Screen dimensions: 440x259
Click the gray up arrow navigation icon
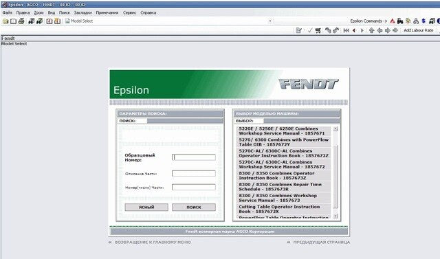[x=371, y=30]
